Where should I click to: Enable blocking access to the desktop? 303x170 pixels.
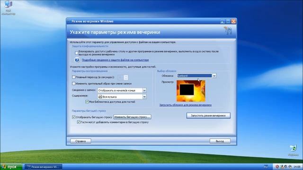click(x=76, y=53)
